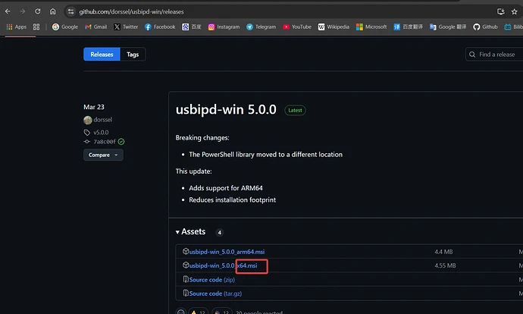
Task: Click the browser home icon
Action: (x=52, y=11)
